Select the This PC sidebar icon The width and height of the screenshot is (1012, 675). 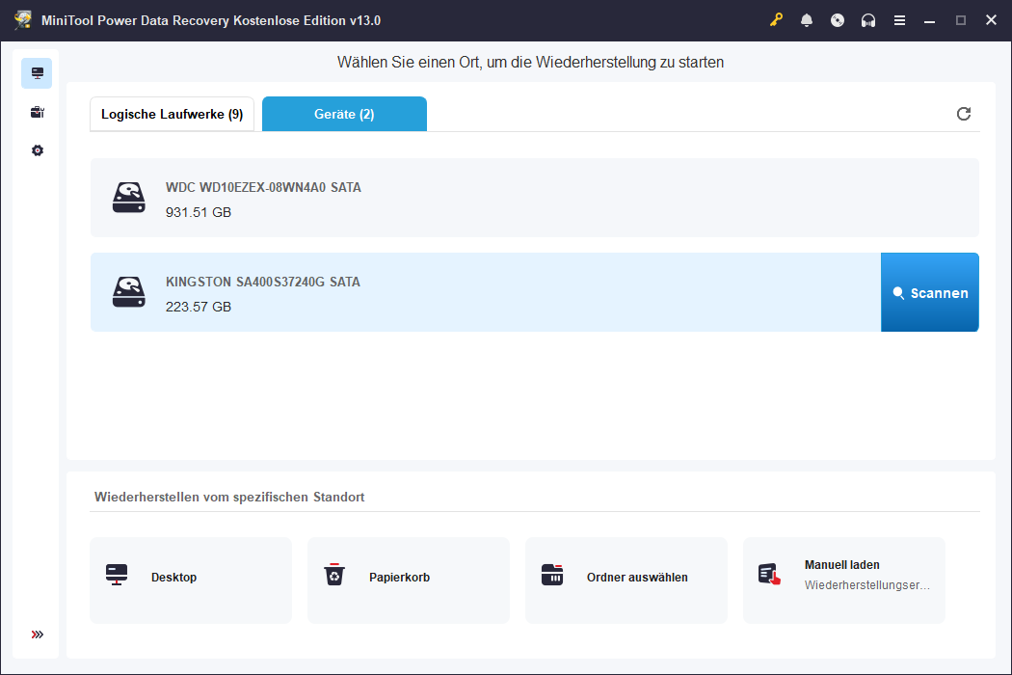click(37, 73)
